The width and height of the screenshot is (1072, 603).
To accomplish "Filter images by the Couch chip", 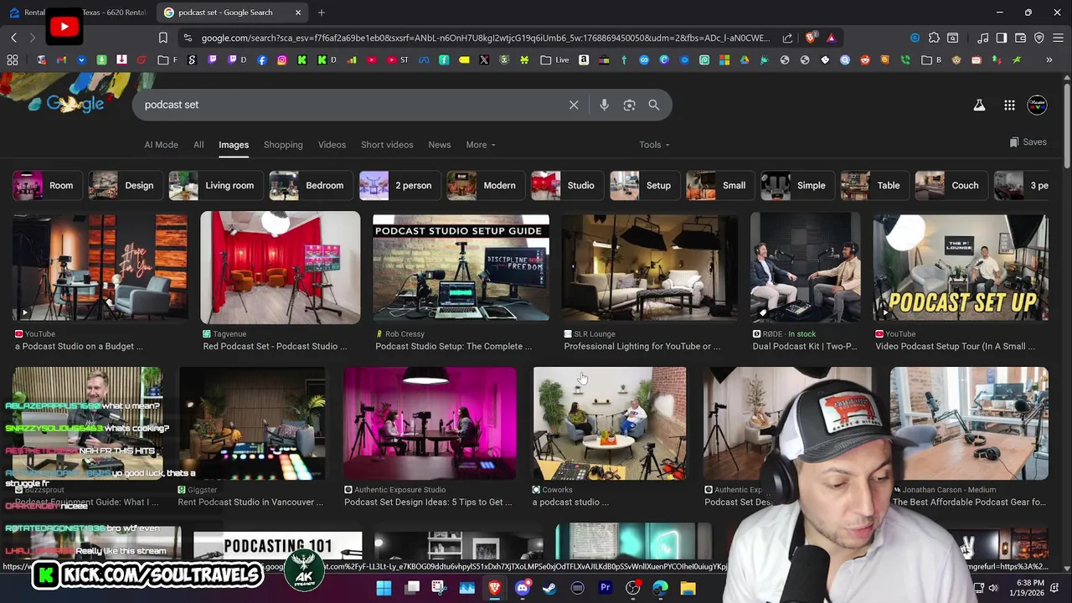I will coord(950,185).
